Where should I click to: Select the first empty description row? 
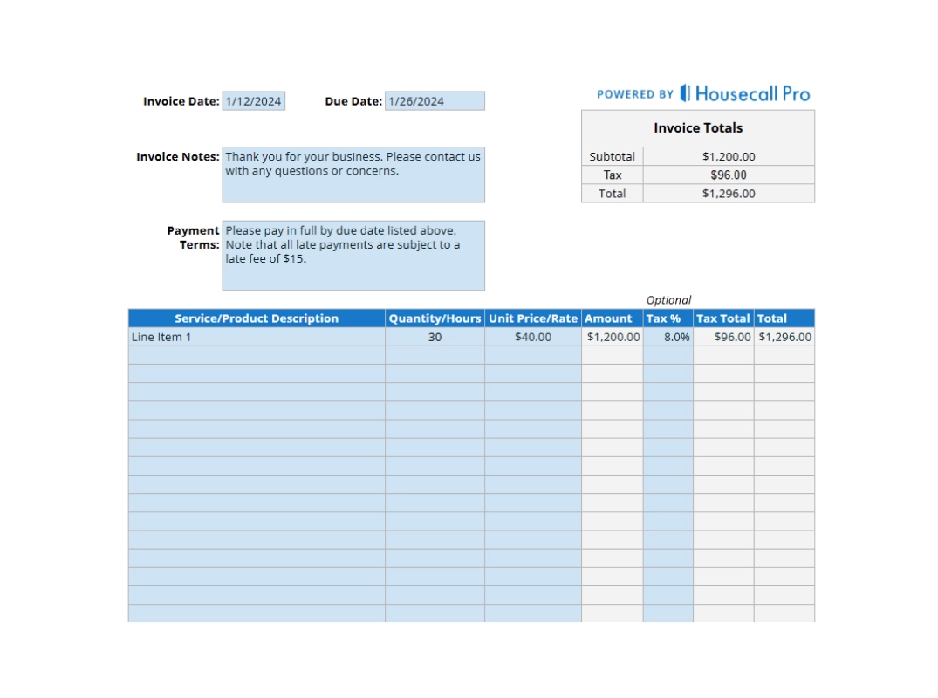(257, 354)
